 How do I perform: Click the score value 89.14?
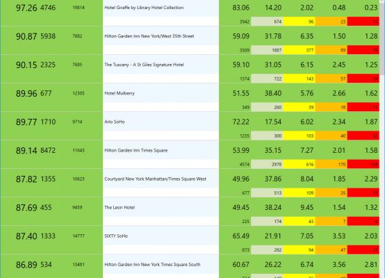(x=26, y=151)
